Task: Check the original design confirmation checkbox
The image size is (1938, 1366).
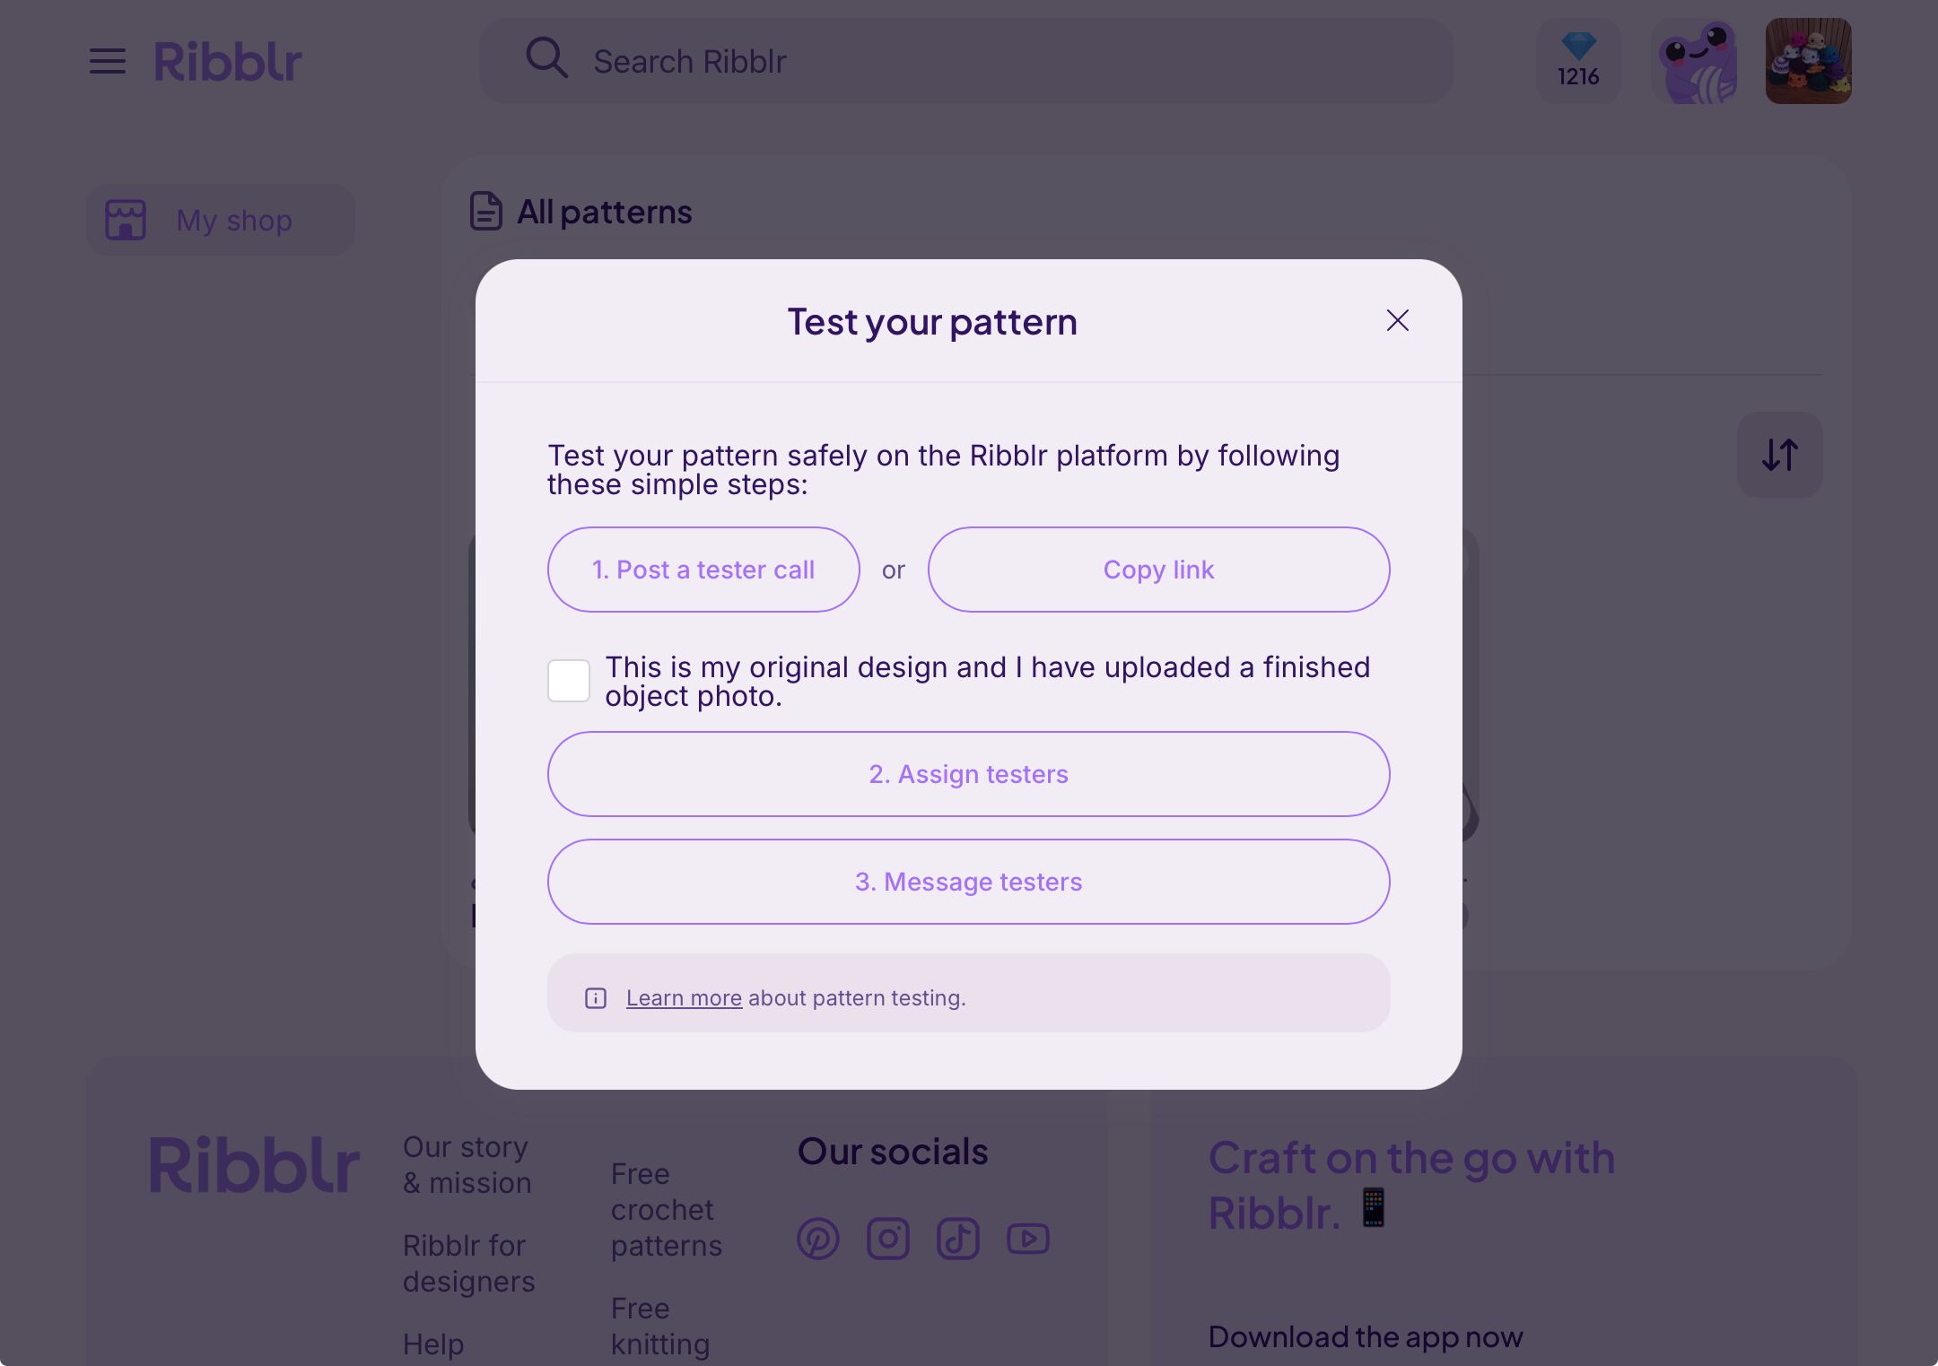Action: pyautogui.click(x=569, y=681)
